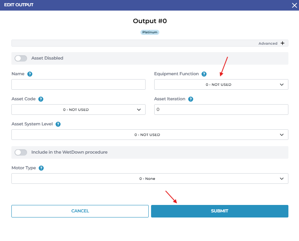Toggle the Asset Disabled switch
The height and width of the screenshot is (241, 299).
tap(21, 58)
